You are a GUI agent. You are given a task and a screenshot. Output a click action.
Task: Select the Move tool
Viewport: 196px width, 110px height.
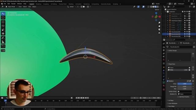[x=3, y=22]
